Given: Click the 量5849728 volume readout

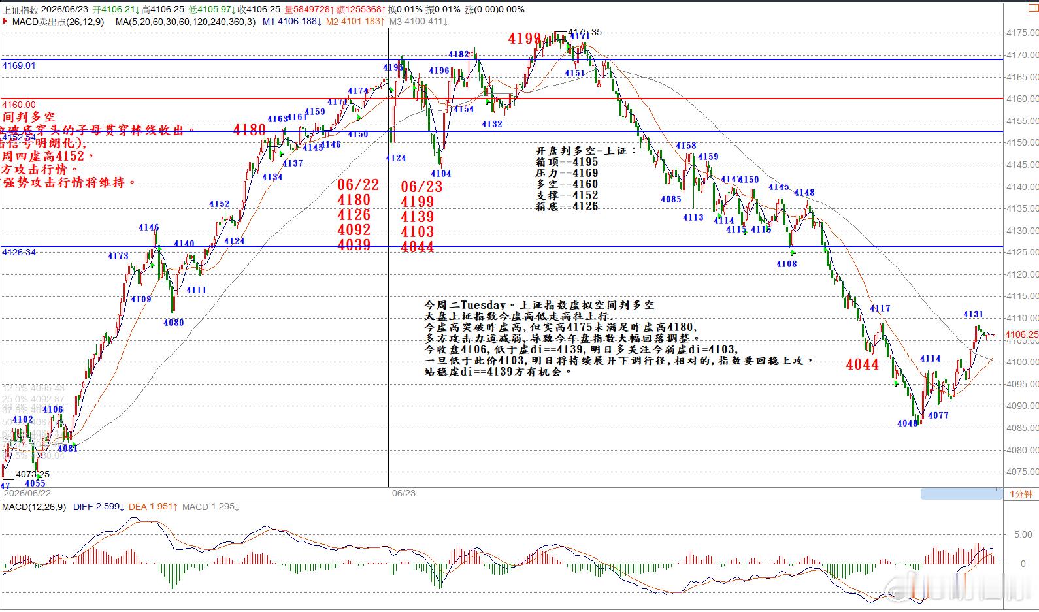Looking at the screenshot, I should click(308, 10).
